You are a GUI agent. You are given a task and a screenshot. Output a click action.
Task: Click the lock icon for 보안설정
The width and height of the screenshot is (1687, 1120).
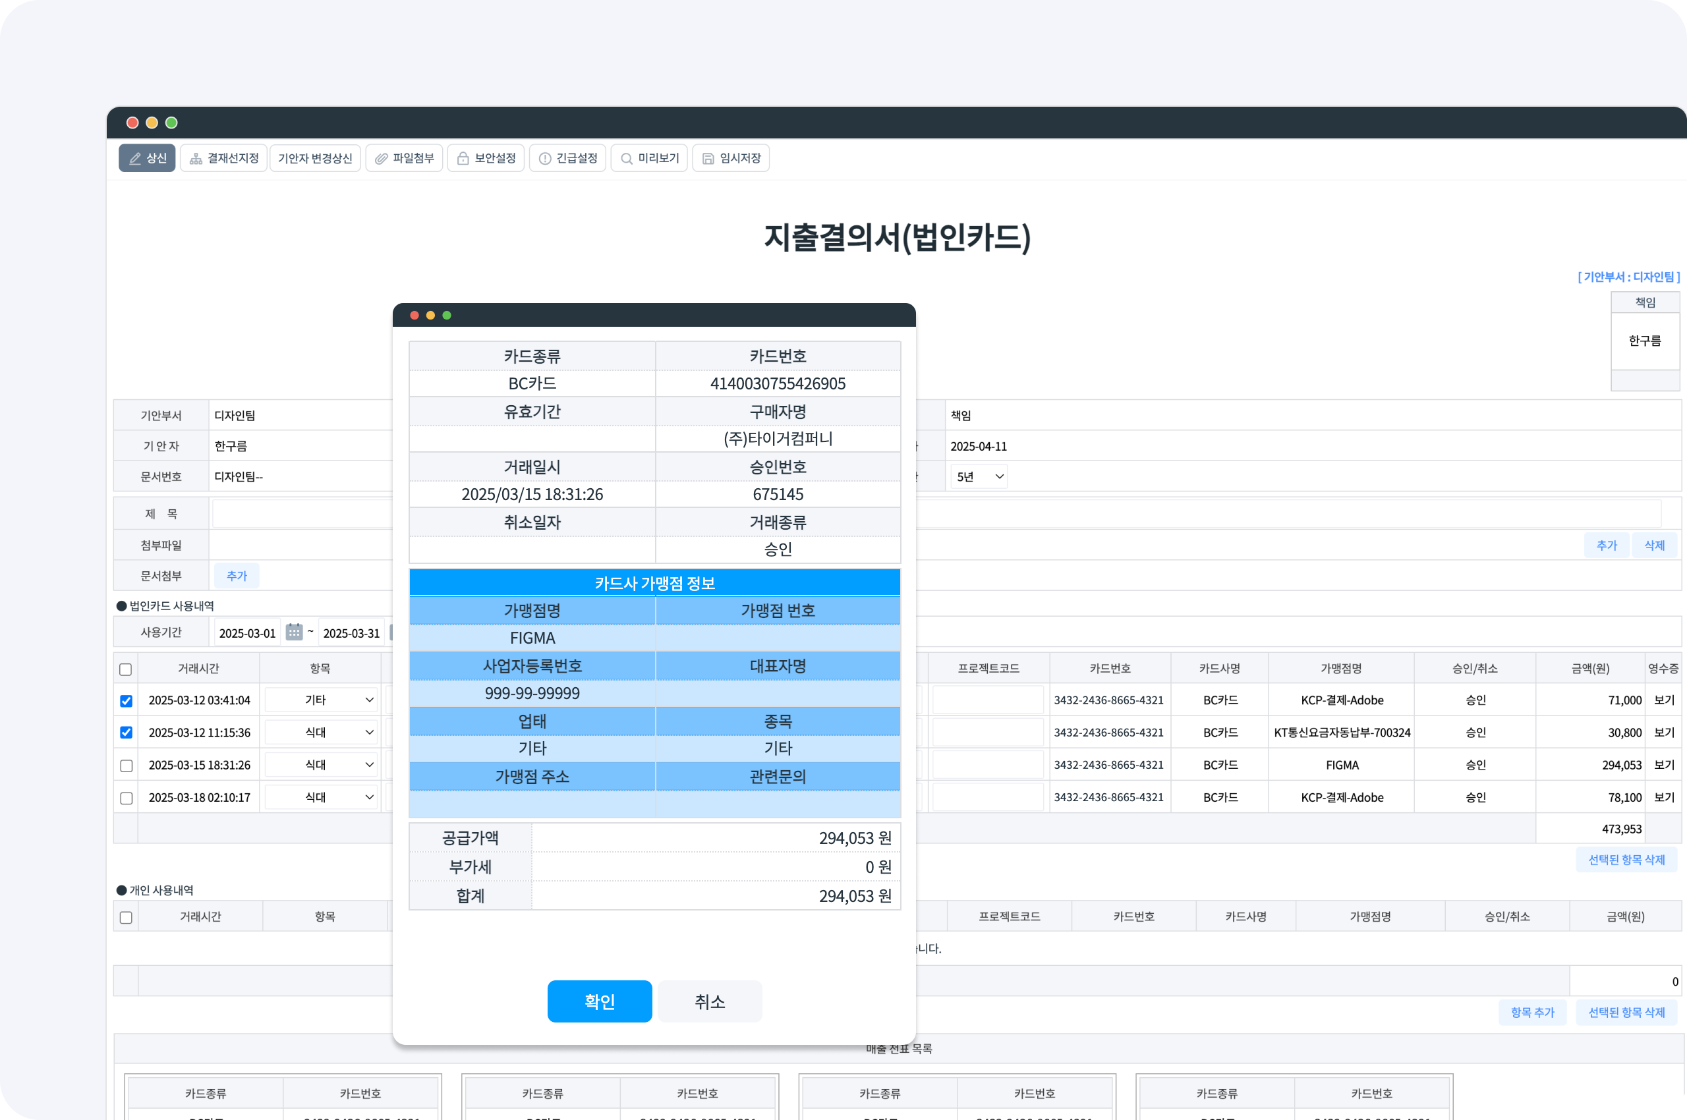(x=463, y=159)
